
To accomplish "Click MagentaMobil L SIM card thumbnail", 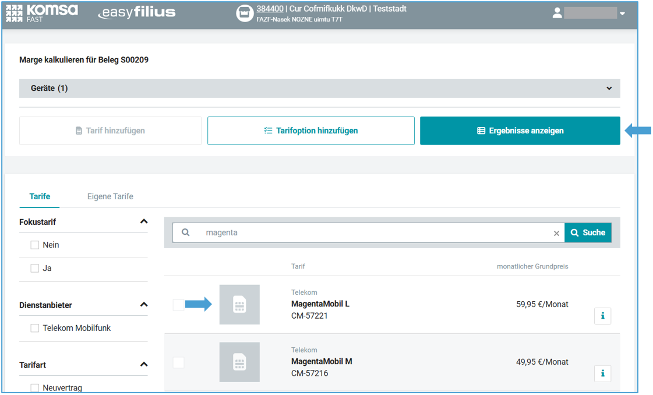I will 239,305.
